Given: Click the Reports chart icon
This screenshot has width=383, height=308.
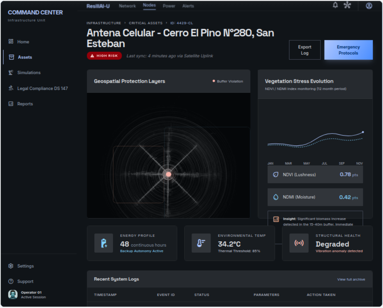Looking at the screenshot, I should pyautogui.click(x=11, y=104).
